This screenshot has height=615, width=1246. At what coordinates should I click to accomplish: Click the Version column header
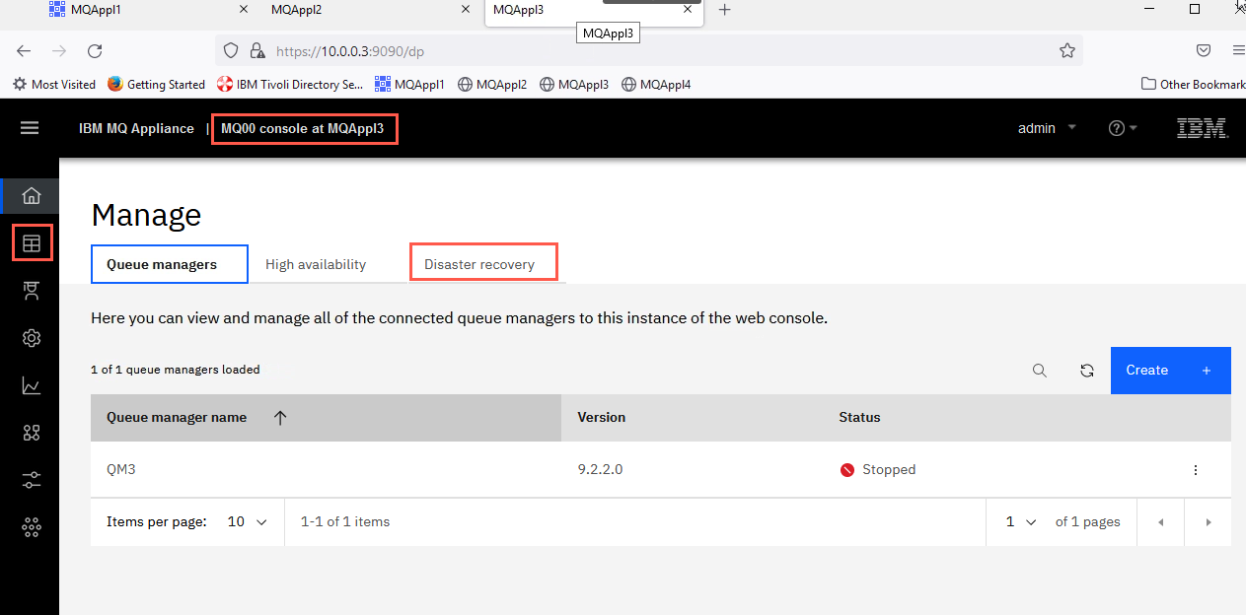602,418
